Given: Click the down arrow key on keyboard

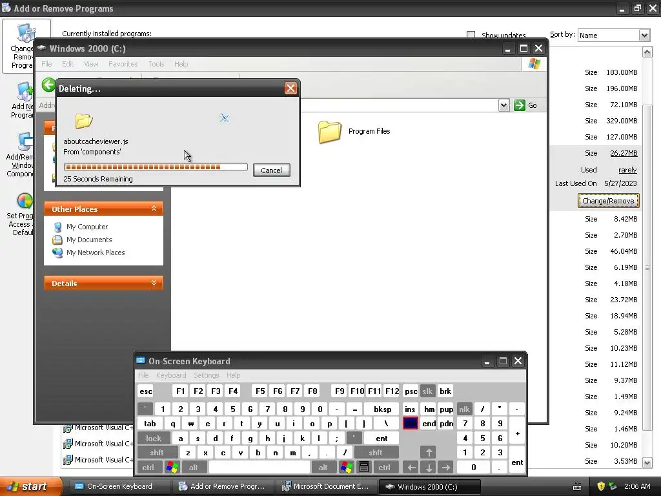Looking at the screenshot, I should [x=429, y=468].
